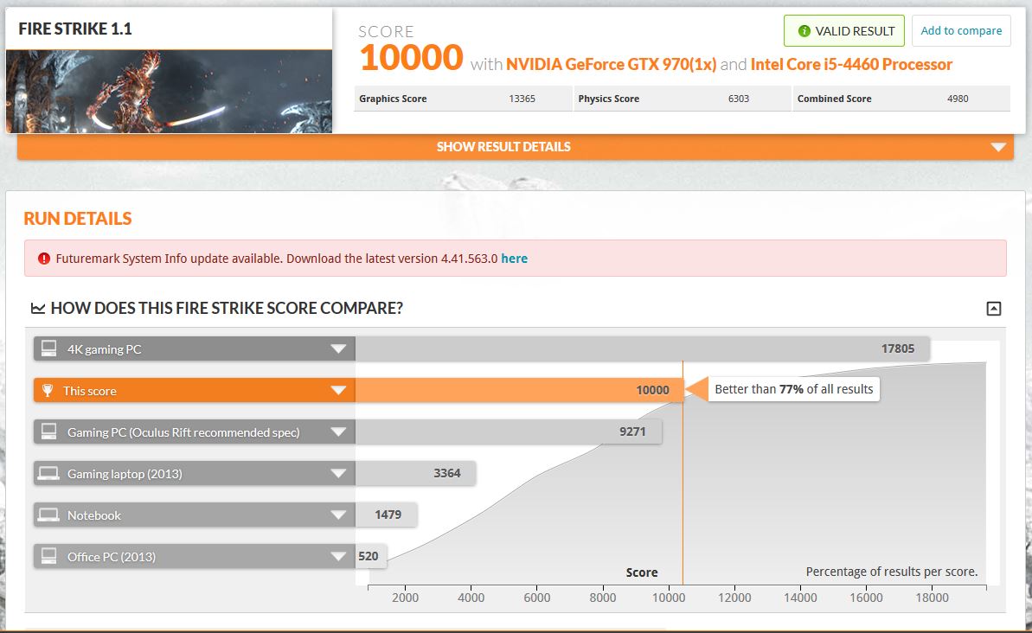This screenshot has height=633, width=1032.
Task: Click the 18000 axis label
Action: click(x=932, y=598)
